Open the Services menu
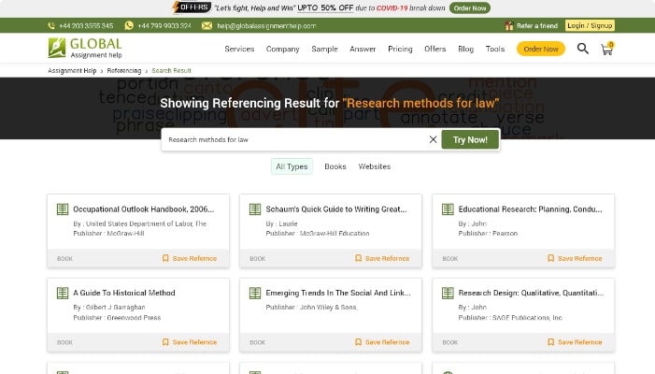 click(x=239, y=49)
